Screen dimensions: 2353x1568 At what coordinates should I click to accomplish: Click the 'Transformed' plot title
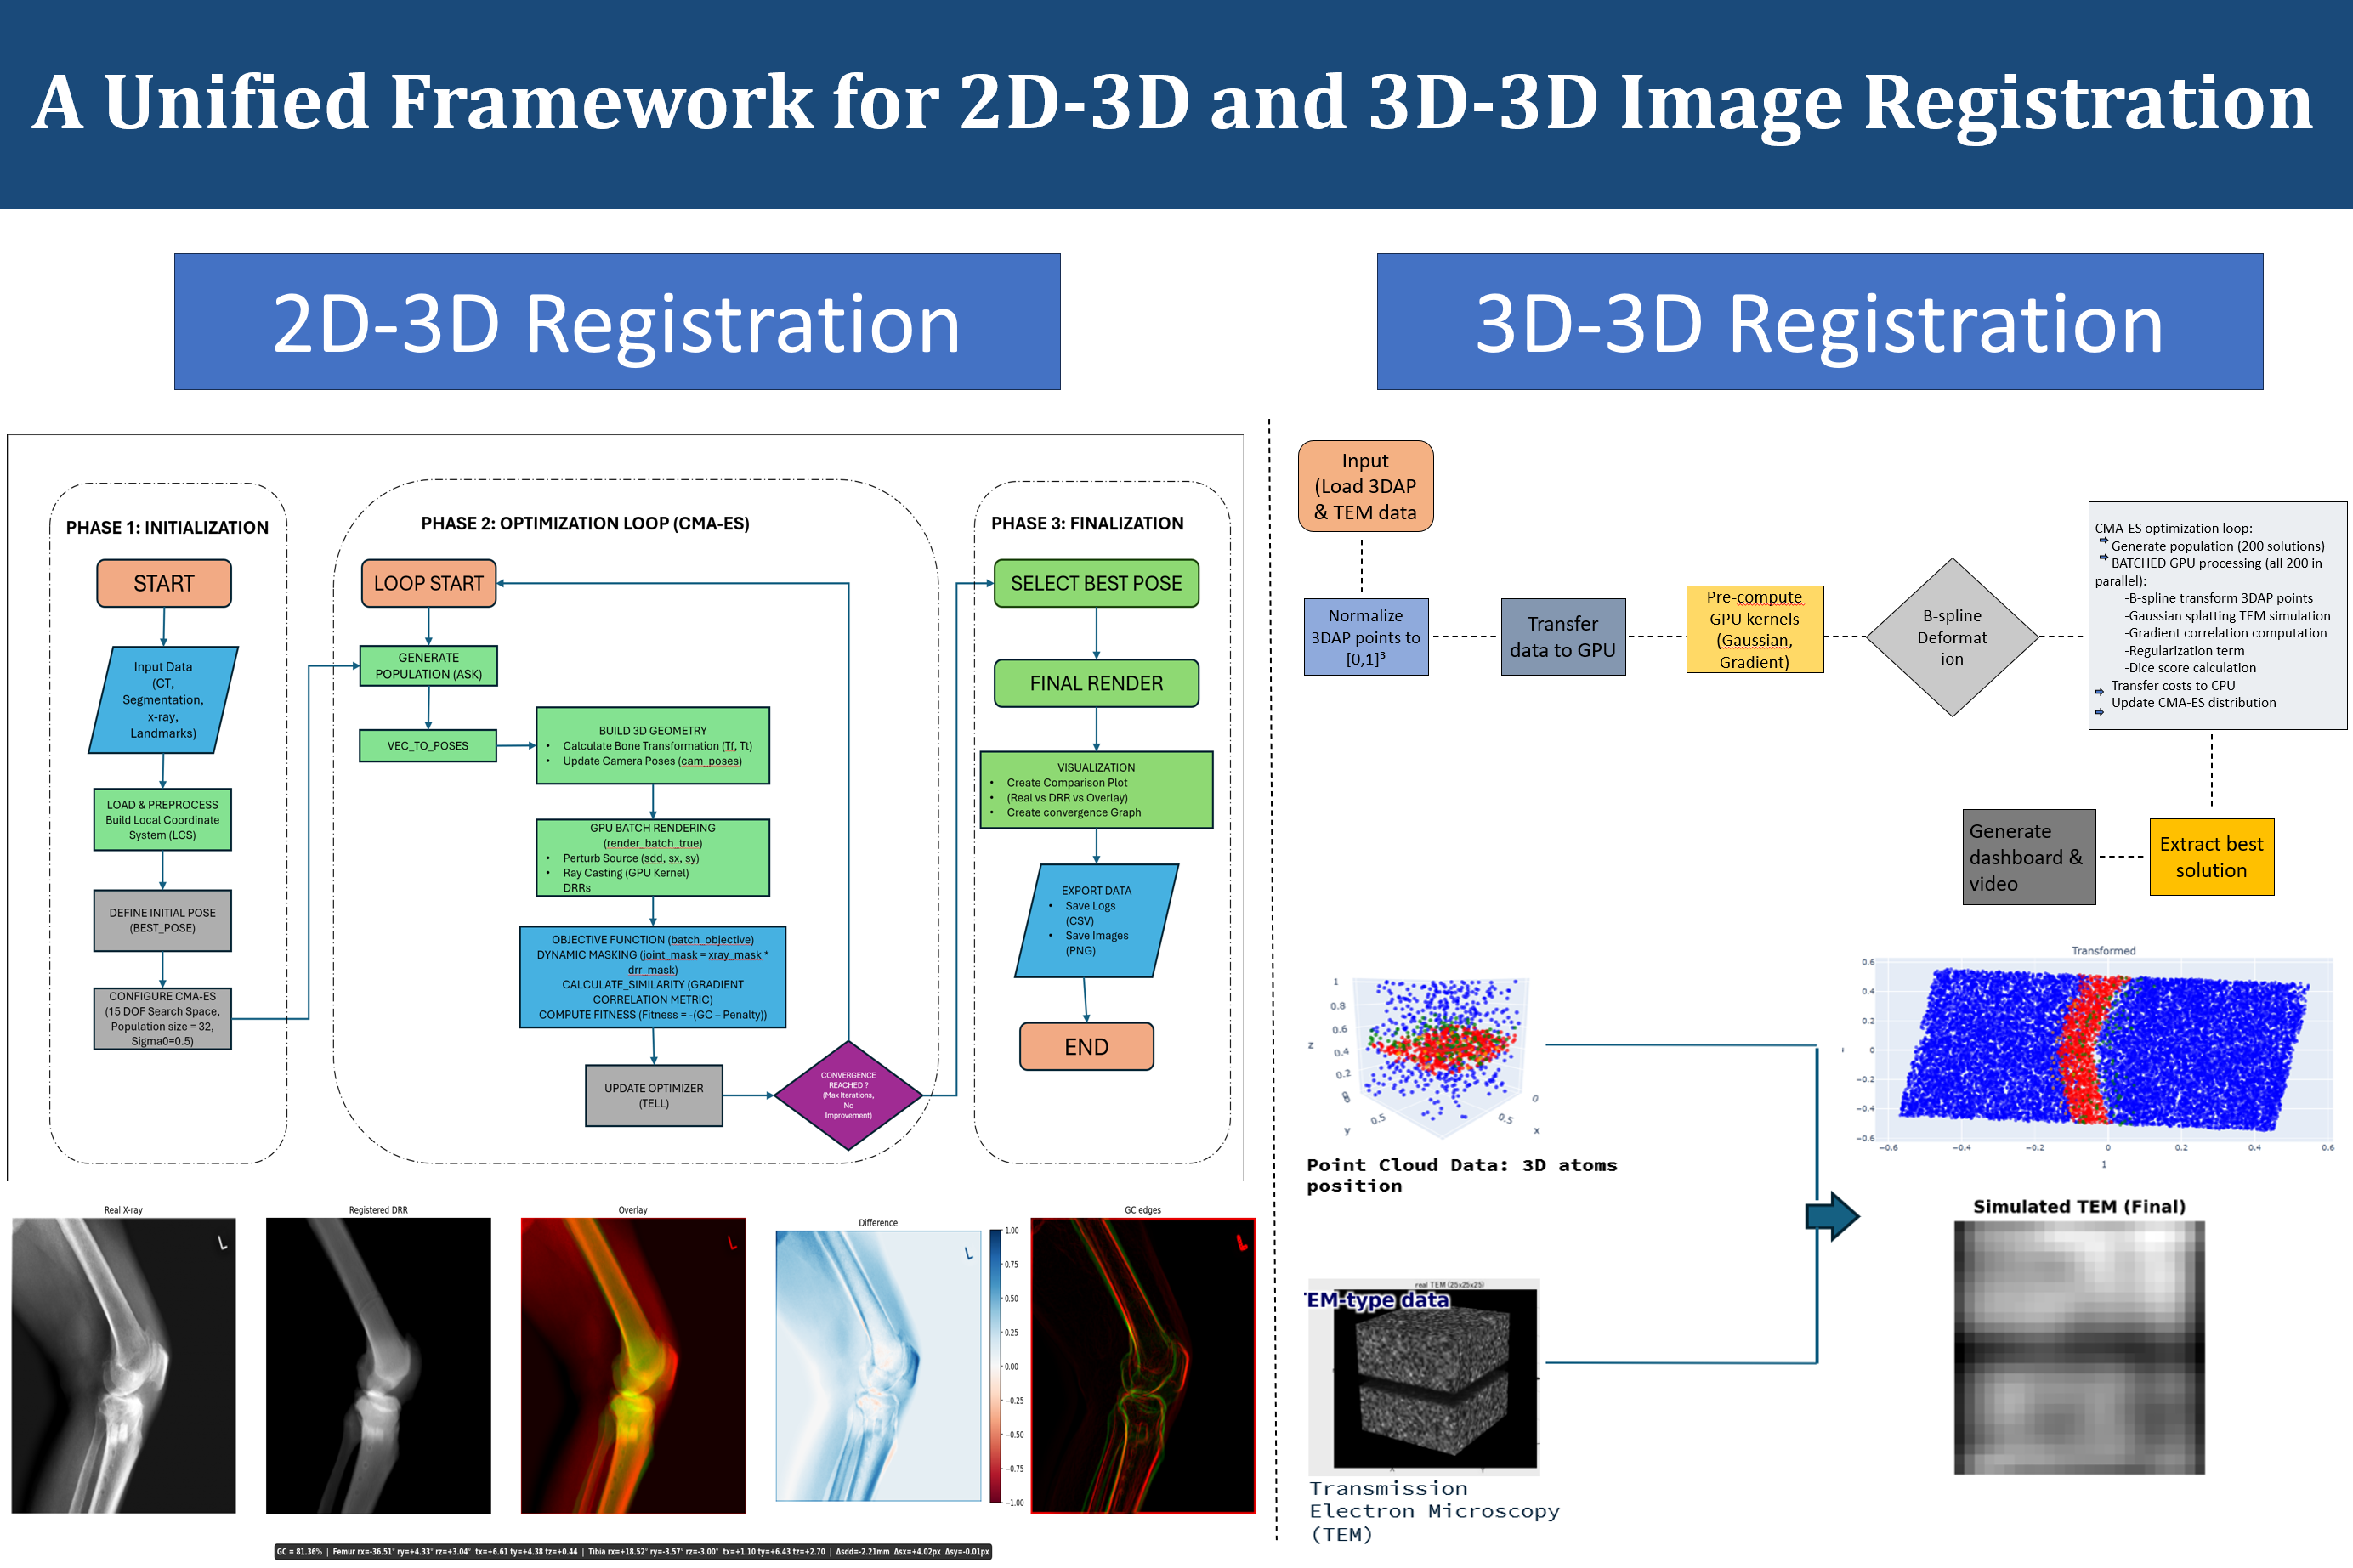2103,951
